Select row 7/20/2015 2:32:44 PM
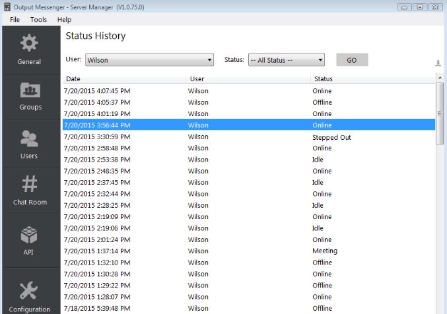This screenshot has height=314, width=447. 249,194
